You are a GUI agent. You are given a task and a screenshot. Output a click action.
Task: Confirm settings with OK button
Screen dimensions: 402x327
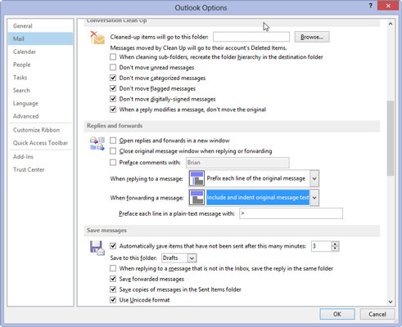click(x=337, y=314)
